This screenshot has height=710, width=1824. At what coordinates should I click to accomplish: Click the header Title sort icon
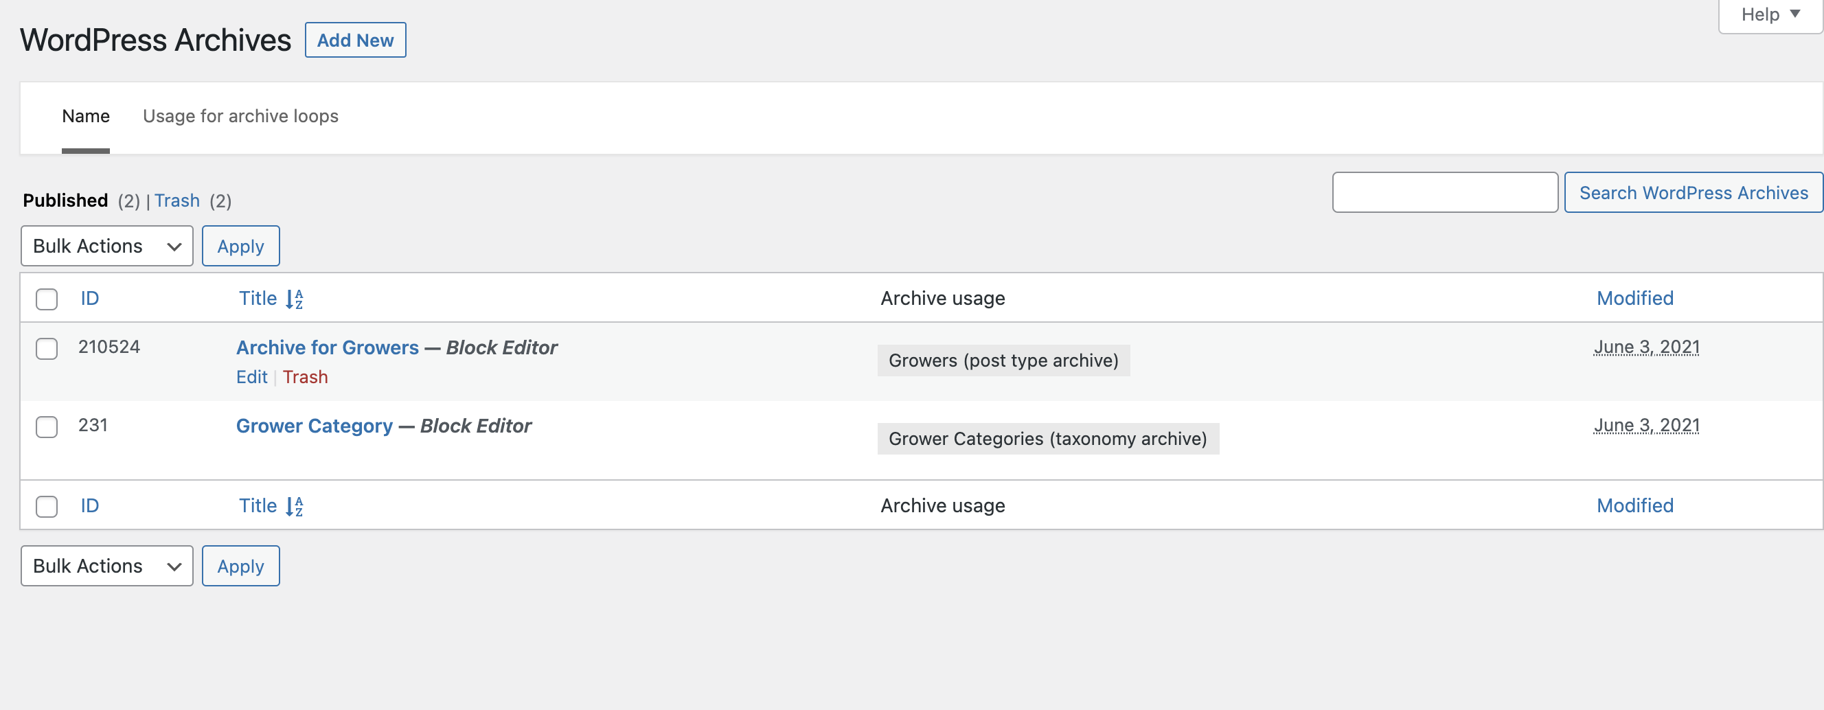point(295,299)
